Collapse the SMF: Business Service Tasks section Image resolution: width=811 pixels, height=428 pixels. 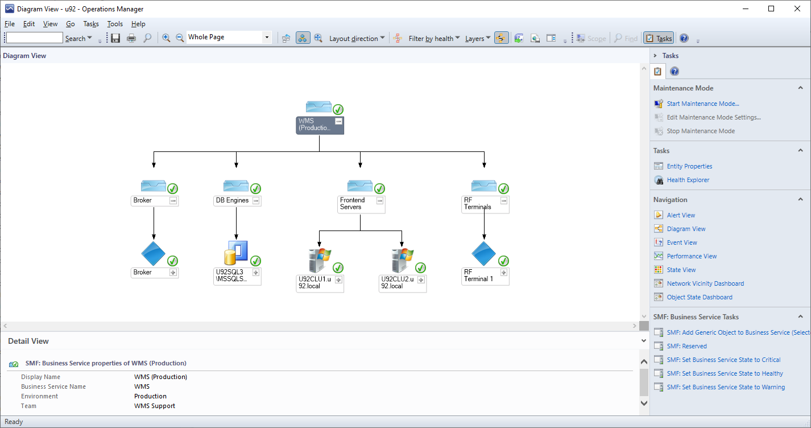pos(800,317)
